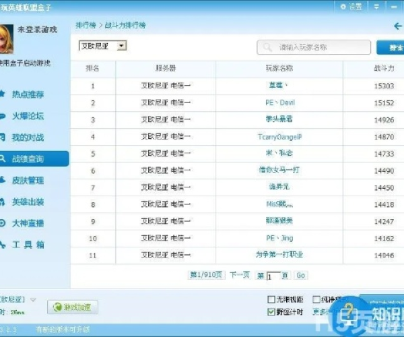Go to 我的对战 section
404x337 pixels.
click(28, 137)
